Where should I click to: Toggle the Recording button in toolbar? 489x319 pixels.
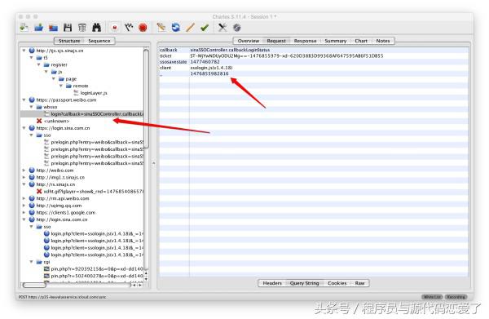pos(114,28)
